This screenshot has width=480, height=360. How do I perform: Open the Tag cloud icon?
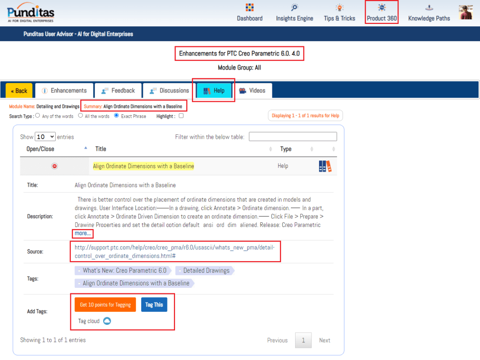pyautogui.click(x=107, y=321)
